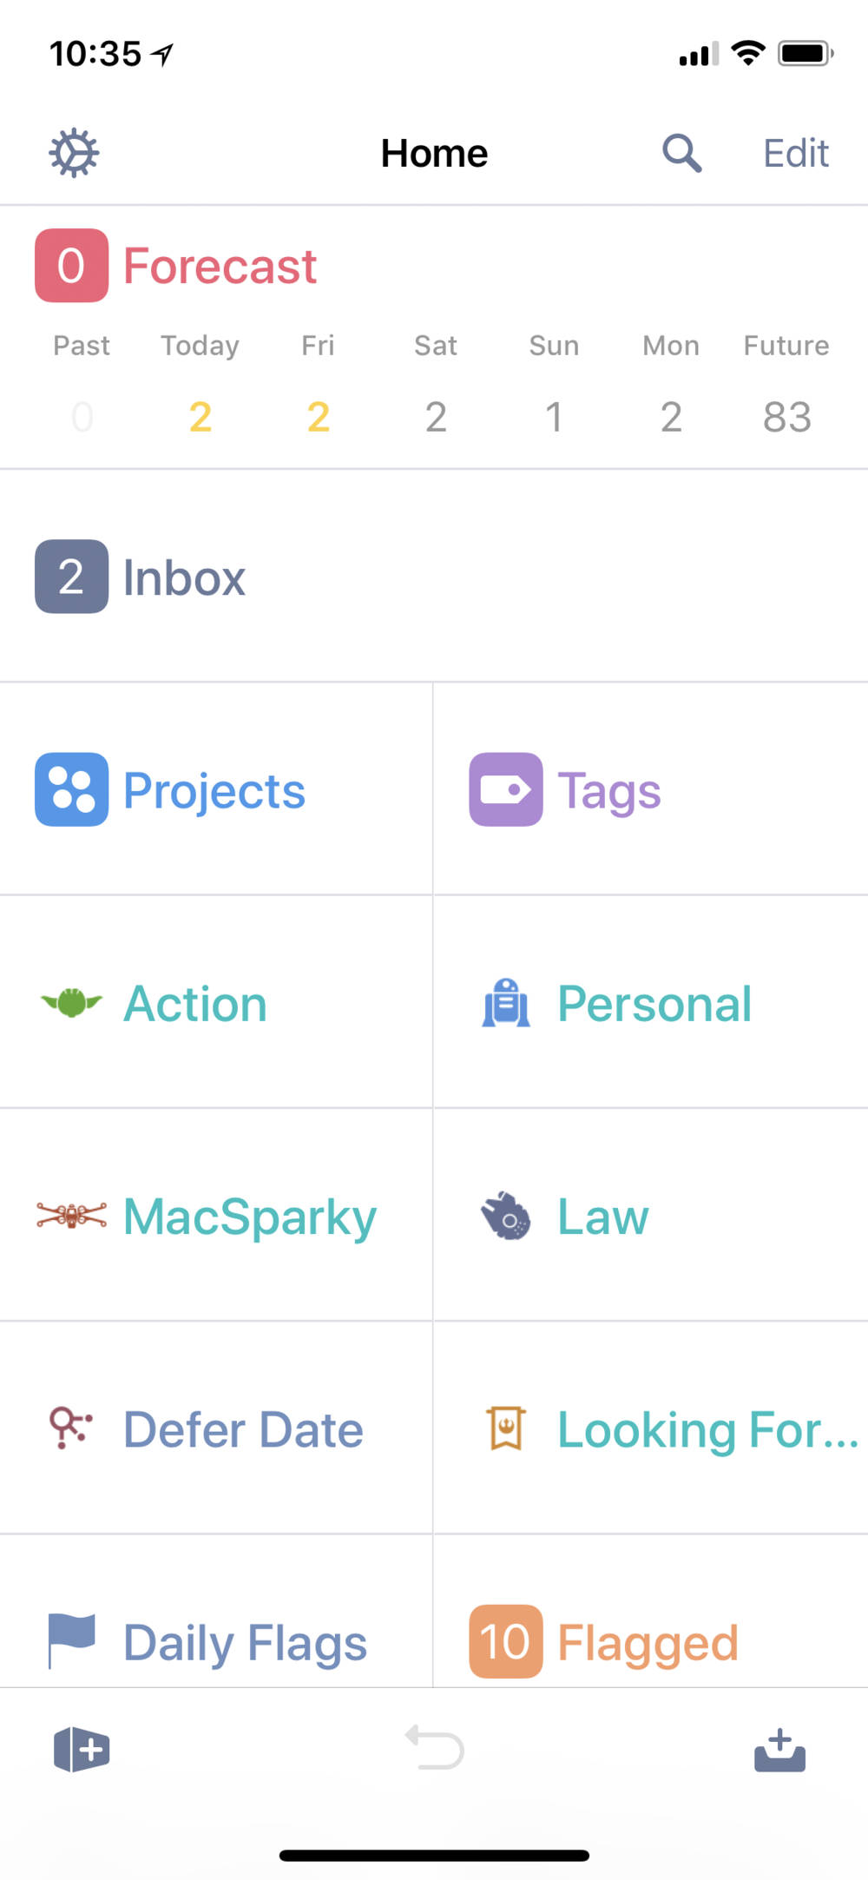Viewport: 868px width, 1880px height.
Task: Tap the X-wing icon for MacSparky
Action: (72, 1216)
